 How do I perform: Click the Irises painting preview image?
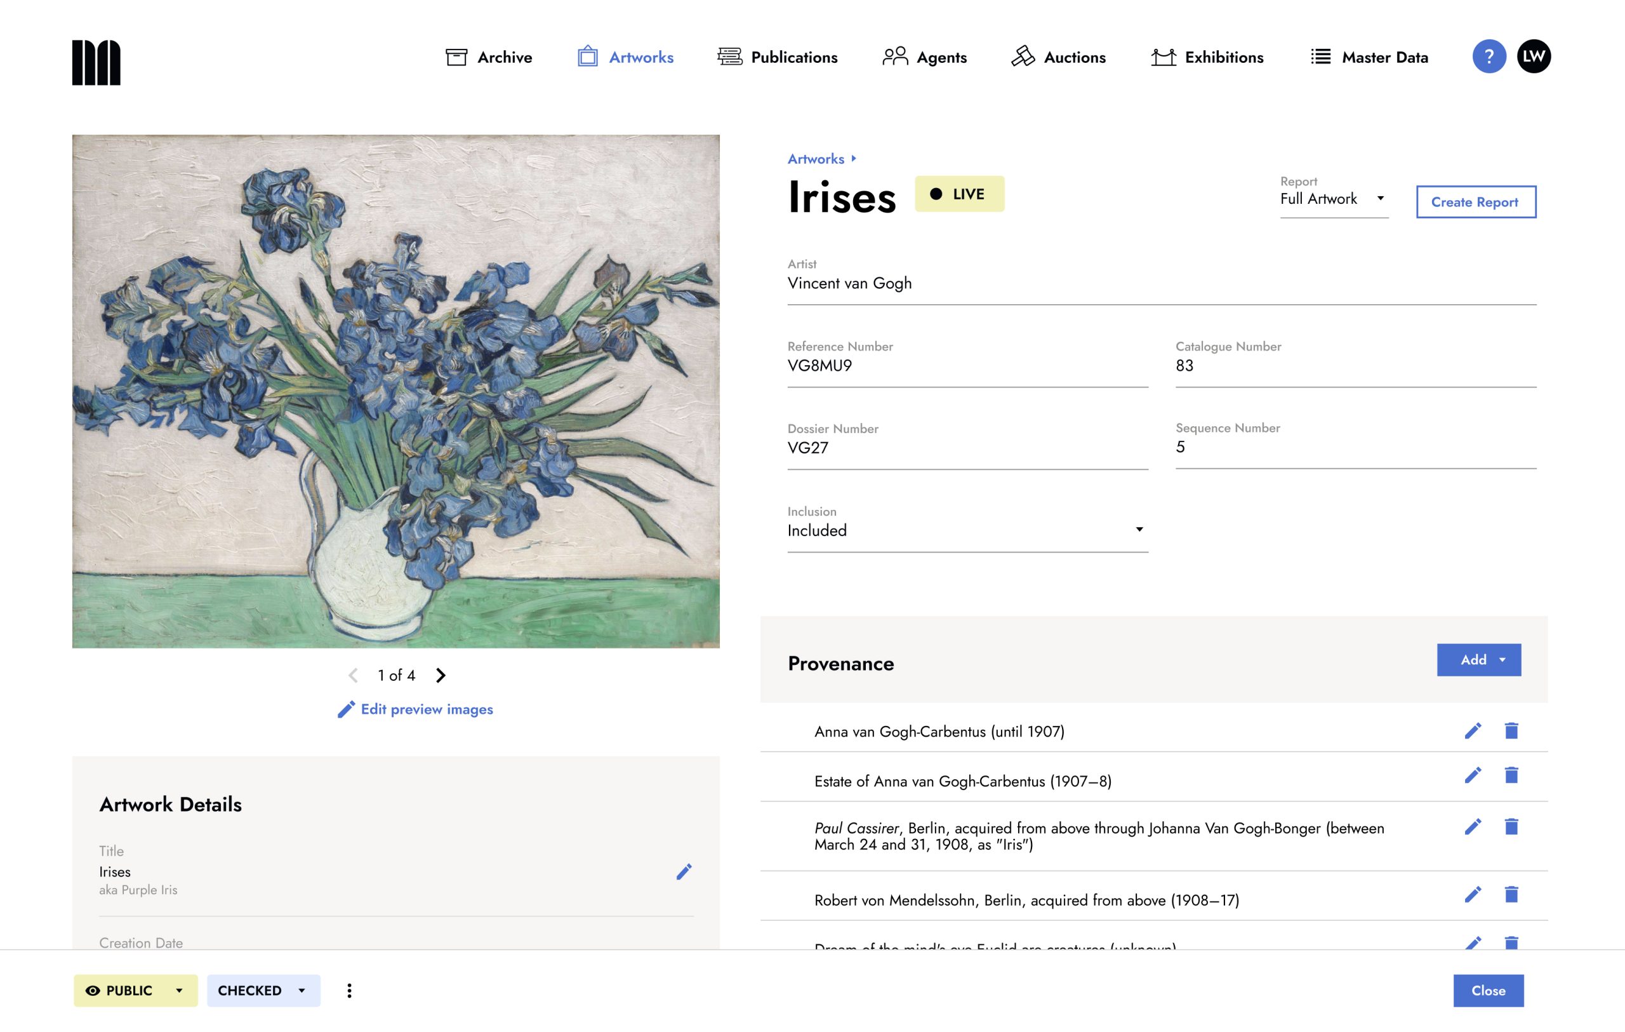tap(395, 391)
